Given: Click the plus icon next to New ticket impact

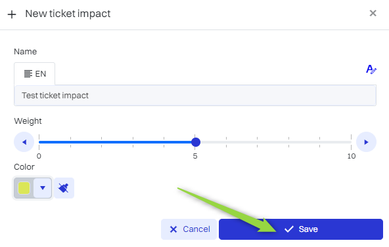Looking at the screenshot, I should (x=12, y=14).
